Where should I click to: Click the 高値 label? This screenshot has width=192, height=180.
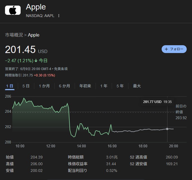10,164
